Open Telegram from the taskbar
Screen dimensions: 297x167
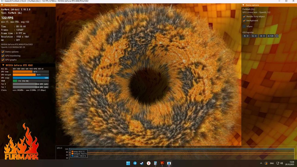pyautogui.click(x=135, y=163)
